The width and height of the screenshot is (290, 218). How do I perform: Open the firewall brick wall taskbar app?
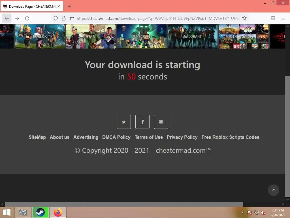pyautogui.click(x=23, y=212)
